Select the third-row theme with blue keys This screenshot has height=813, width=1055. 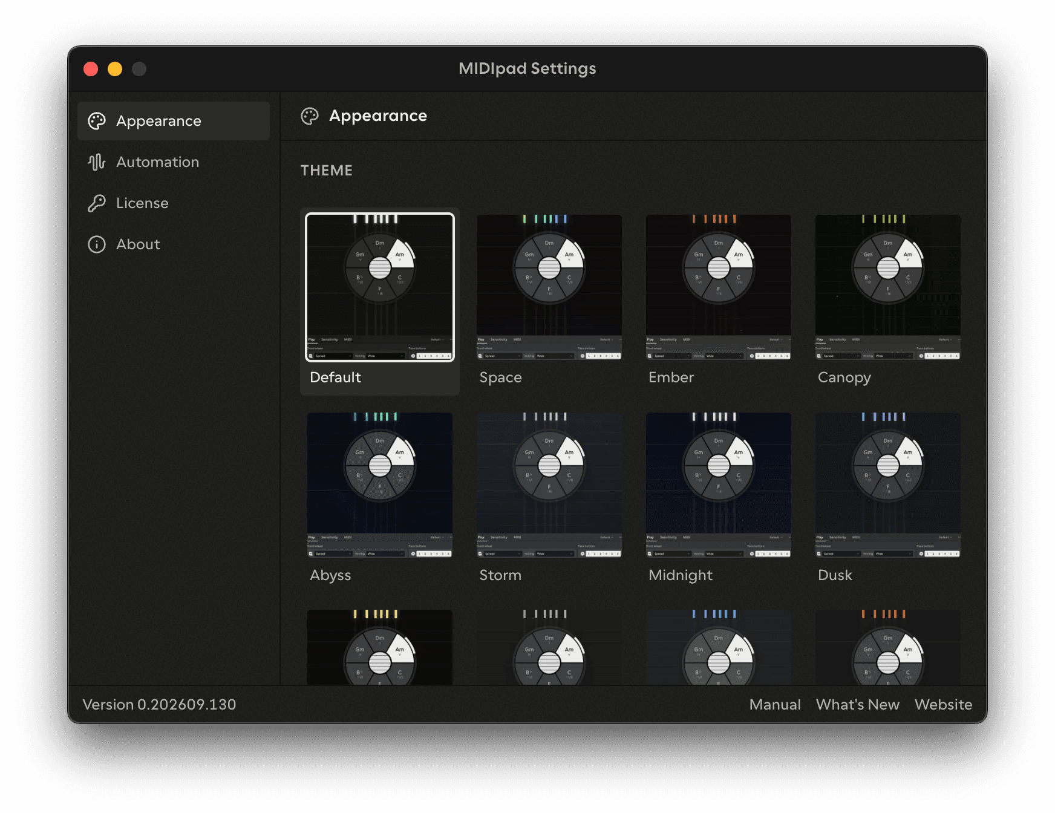719,647
